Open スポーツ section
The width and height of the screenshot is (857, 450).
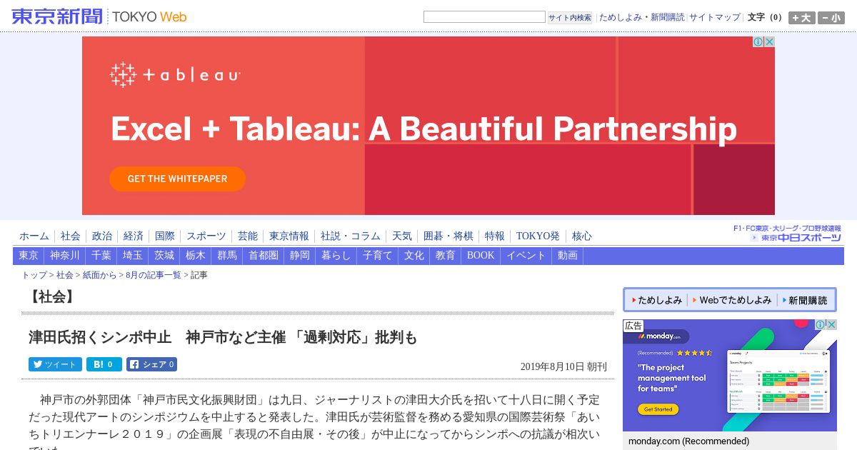tap(206, 236)
